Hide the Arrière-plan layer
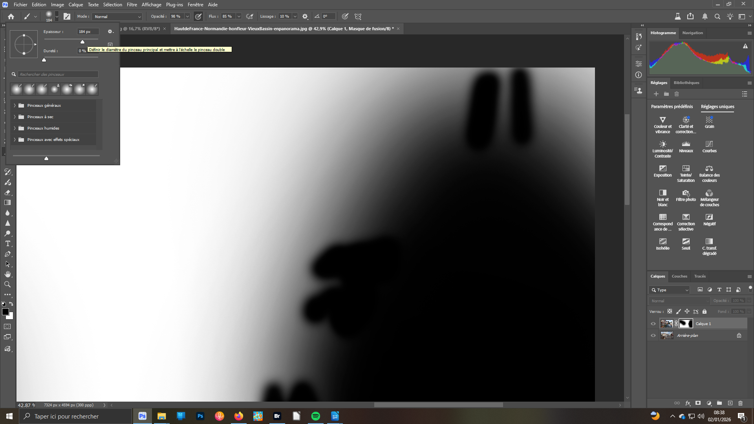The height and width of the screenshot is (424, 754). point(653,336)
